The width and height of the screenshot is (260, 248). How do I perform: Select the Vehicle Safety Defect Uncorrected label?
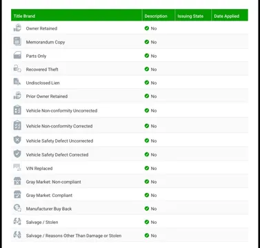click(x=59, y=141)
